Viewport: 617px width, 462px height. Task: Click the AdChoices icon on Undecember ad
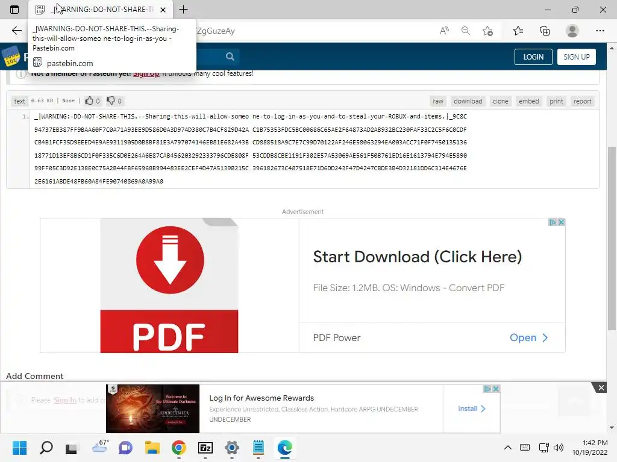click(487, 389)
